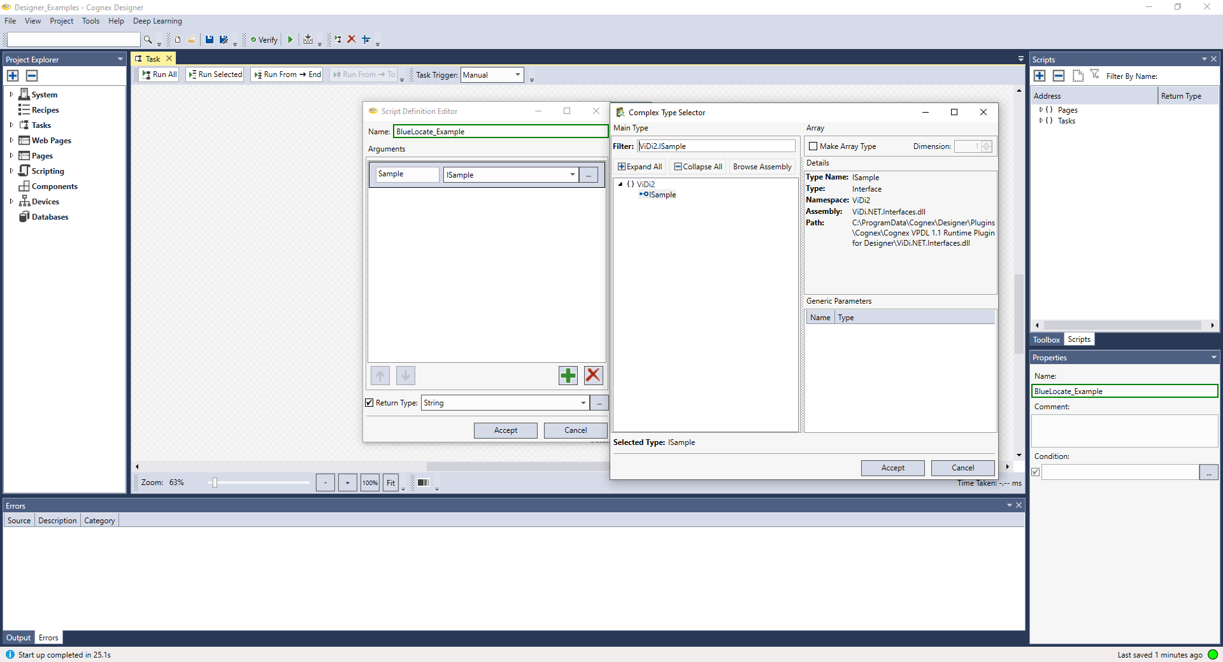
Task: Click the Save icon in main toolbar
Action: tap(209, 39)
